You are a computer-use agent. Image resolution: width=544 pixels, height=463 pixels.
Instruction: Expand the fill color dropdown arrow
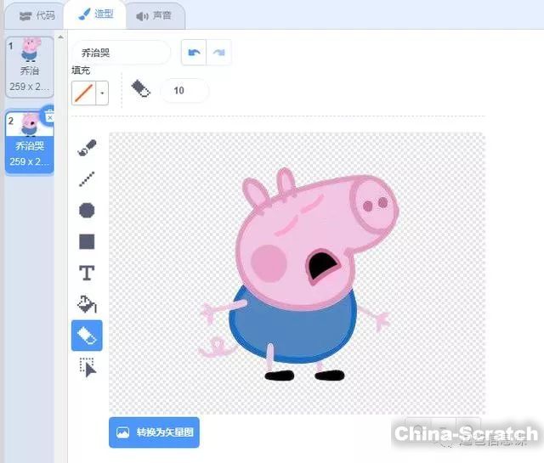(103, 93)
